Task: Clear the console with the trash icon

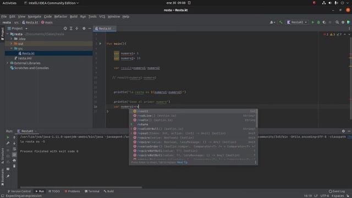Action: 14,166
